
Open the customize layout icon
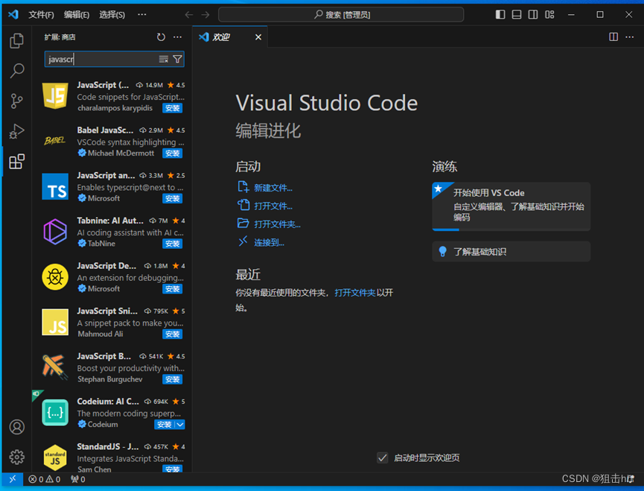549,15
